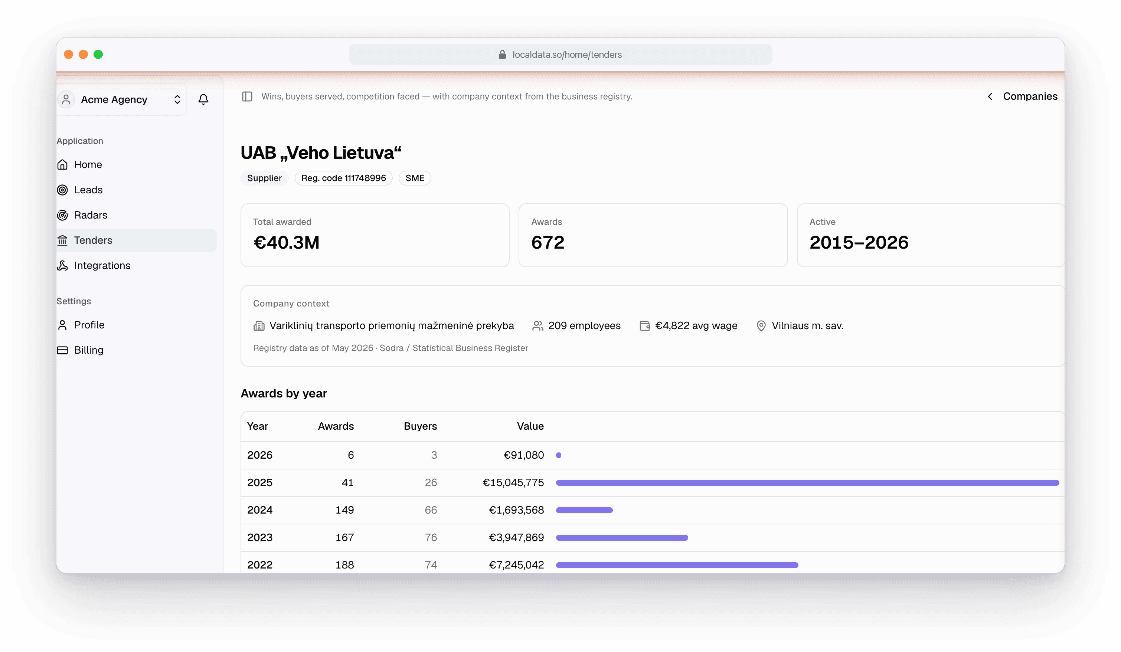Click the €7,245,042 value cell
The image size is (1121, 652).
coord(516,565)
